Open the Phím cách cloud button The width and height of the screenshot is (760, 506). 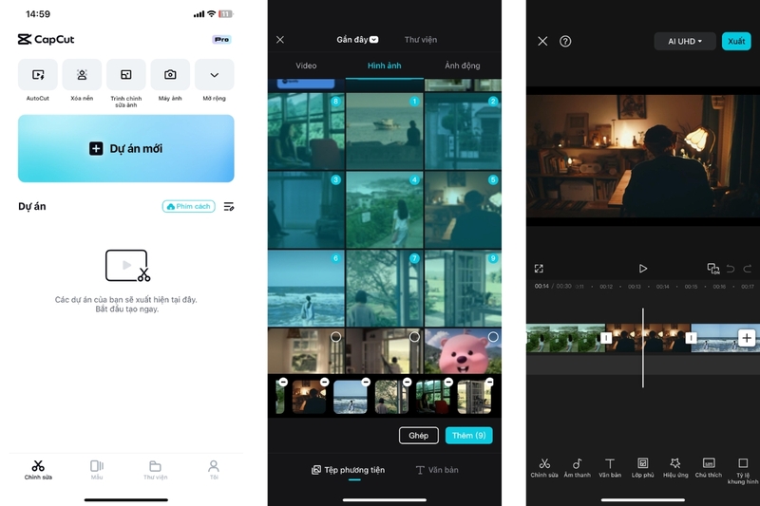188,206
